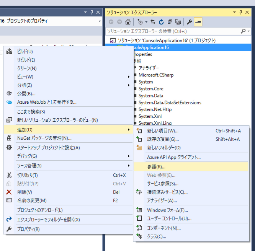Click the Home icon in Solution Explorer toolbar
This screenshot has width=255, height=251.
[x=128, y=22]
